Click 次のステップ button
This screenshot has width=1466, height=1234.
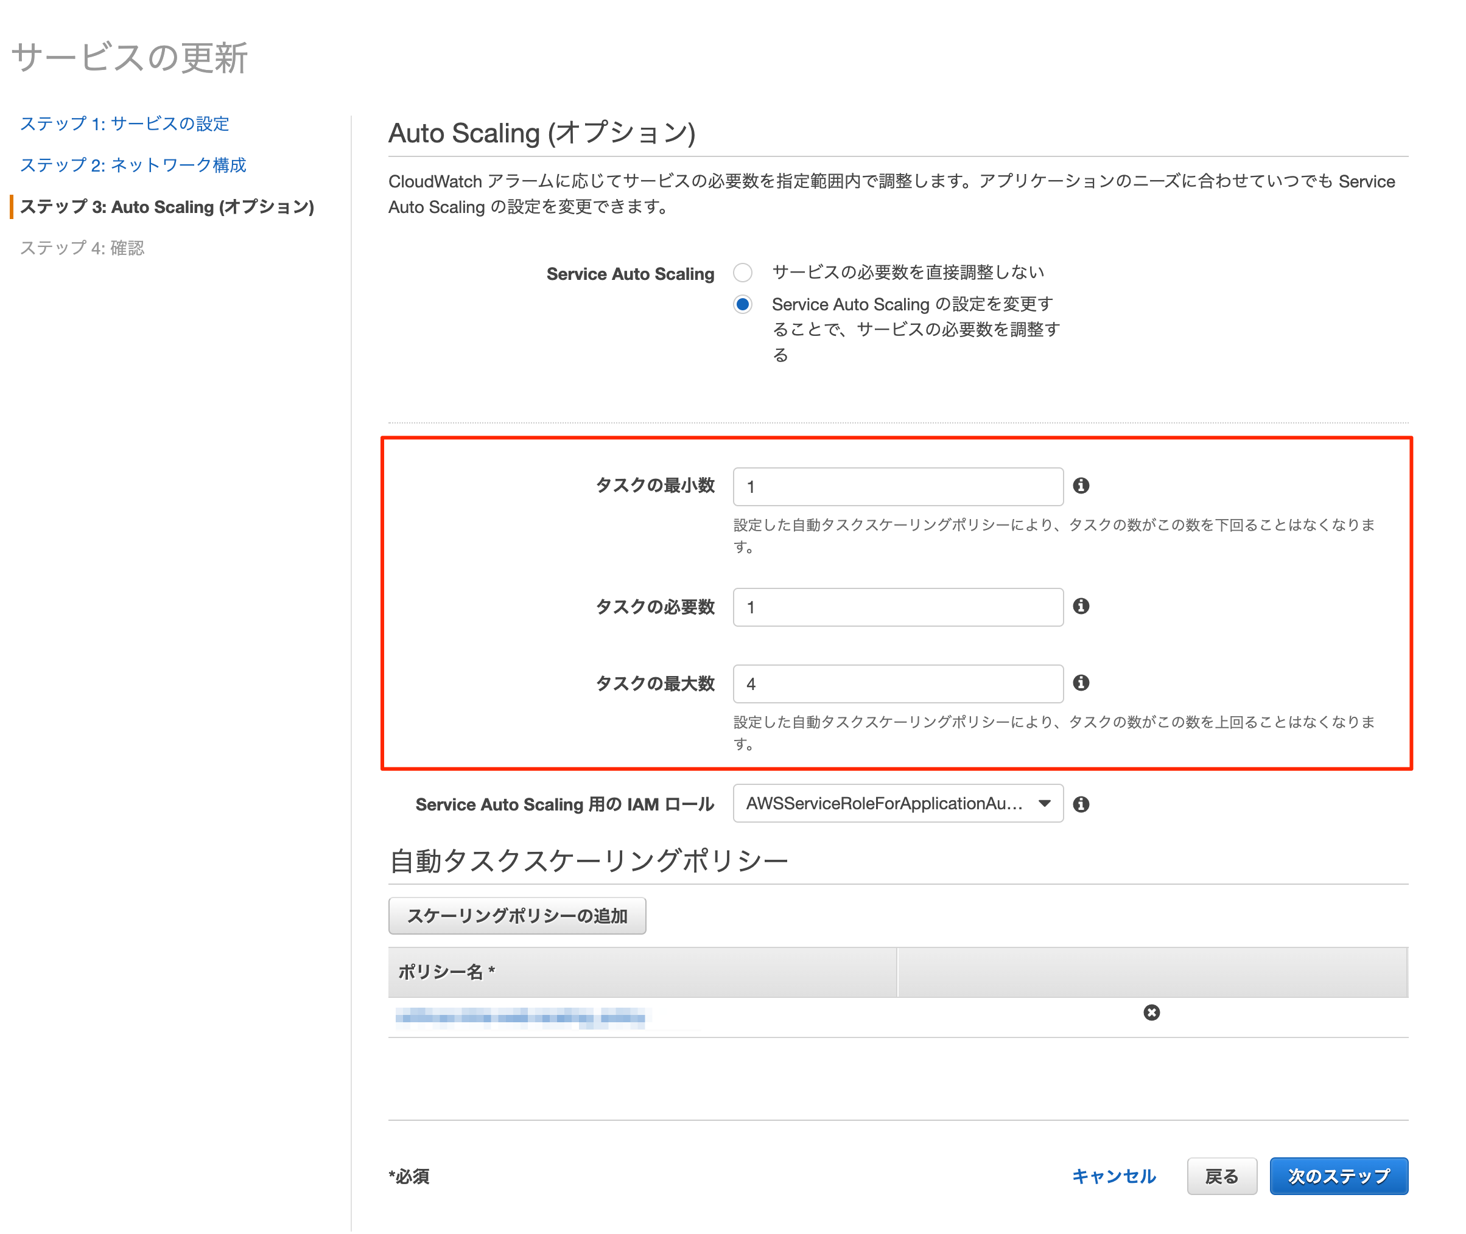[x=1339, y=1176]
